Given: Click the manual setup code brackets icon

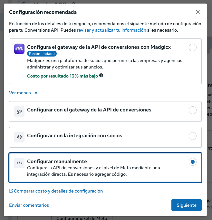Looking at the screenshot, I should [19, 163].
